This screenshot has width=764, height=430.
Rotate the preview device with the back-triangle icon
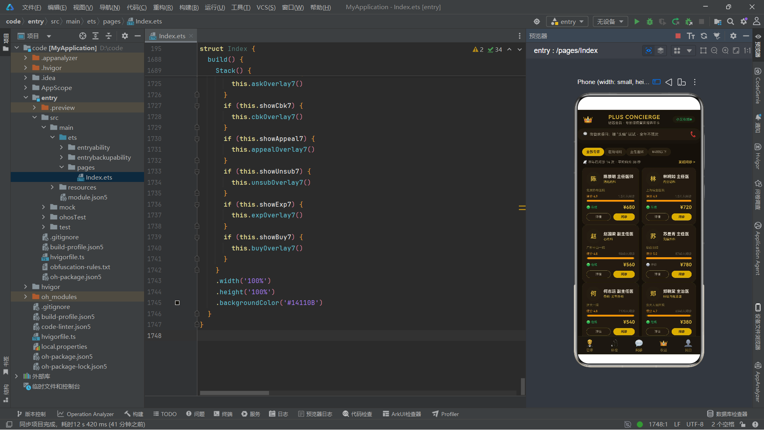(669, 82)
